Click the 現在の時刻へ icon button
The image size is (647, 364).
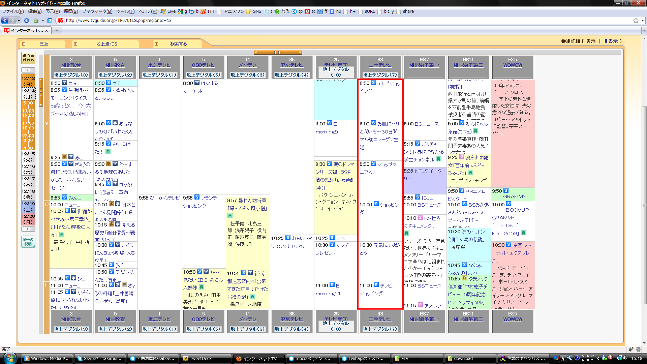tap(28, 58)
